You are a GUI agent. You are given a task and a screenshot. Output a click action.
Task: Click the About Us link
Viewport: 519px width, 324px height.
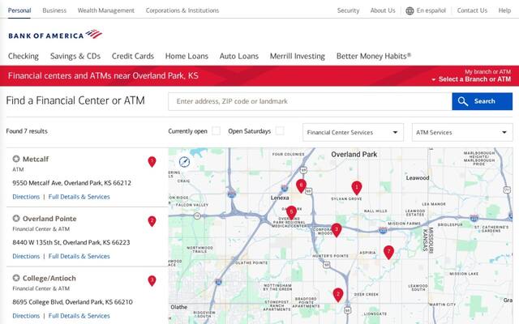[383, 11]
